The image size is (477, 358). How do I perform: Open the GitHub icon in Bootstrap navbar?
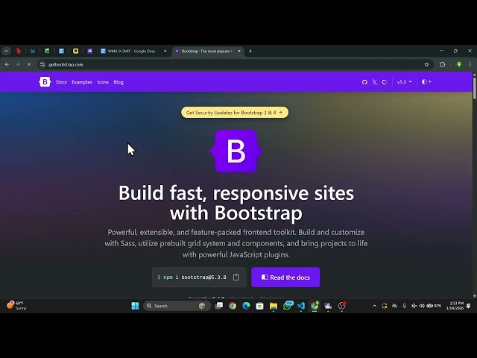[364, 82]
